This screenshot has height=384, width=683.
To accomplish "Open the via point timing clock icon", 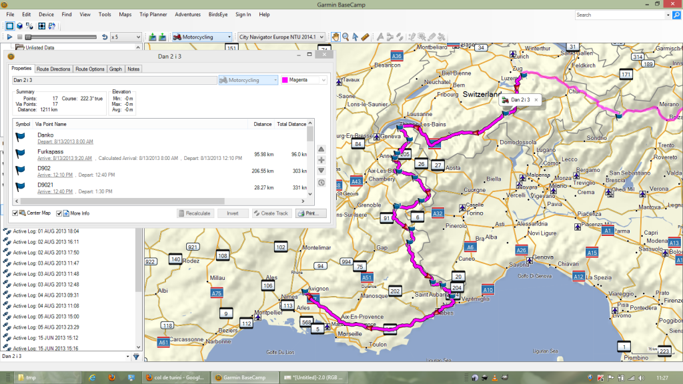I will (321, 183).
